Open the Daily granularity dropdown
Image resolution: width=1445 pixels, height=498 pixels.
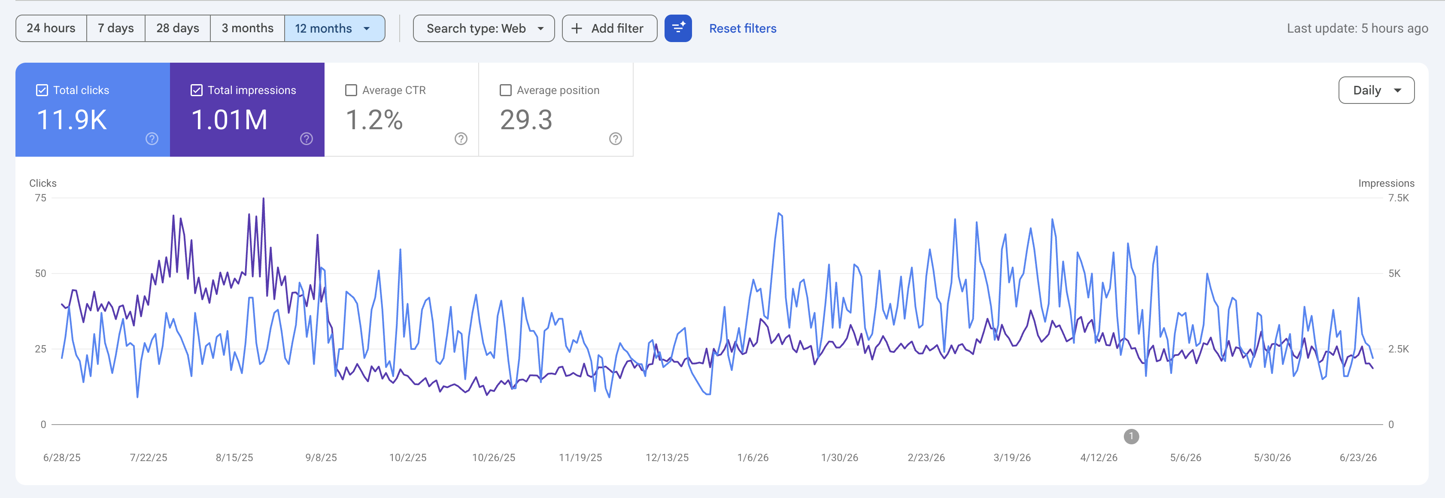pos(1376,90)
